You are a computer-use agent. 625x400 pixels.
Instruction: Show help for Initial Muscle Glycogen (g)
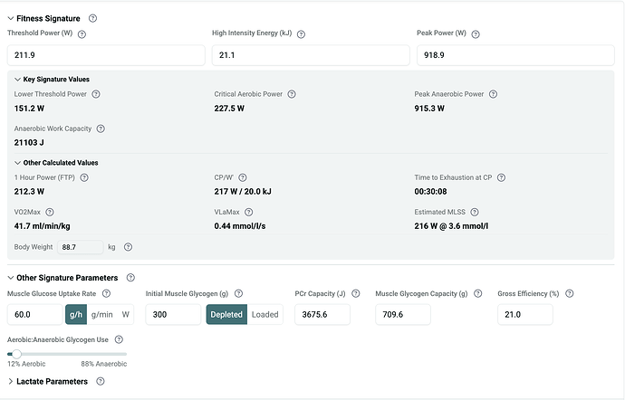click(x=238, y=293)
